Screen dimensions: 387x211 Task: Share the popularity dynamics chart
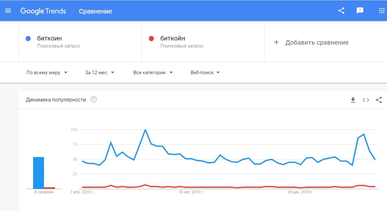point(379,100)
